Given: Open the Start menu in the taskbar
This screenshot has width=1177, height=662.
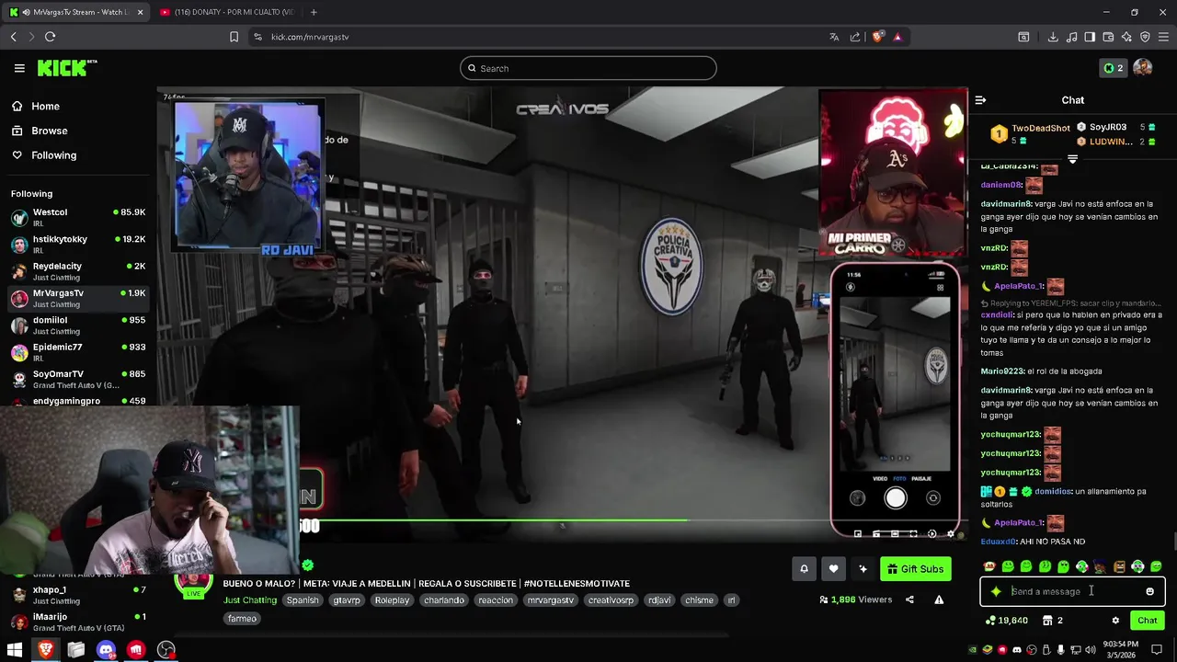Looking at the screenshot, I should [15, 650].
